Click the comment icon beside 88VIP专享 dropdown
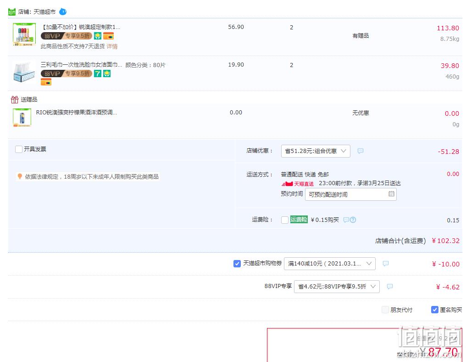This screenshot has height=362, width=466. click(390, 286)
